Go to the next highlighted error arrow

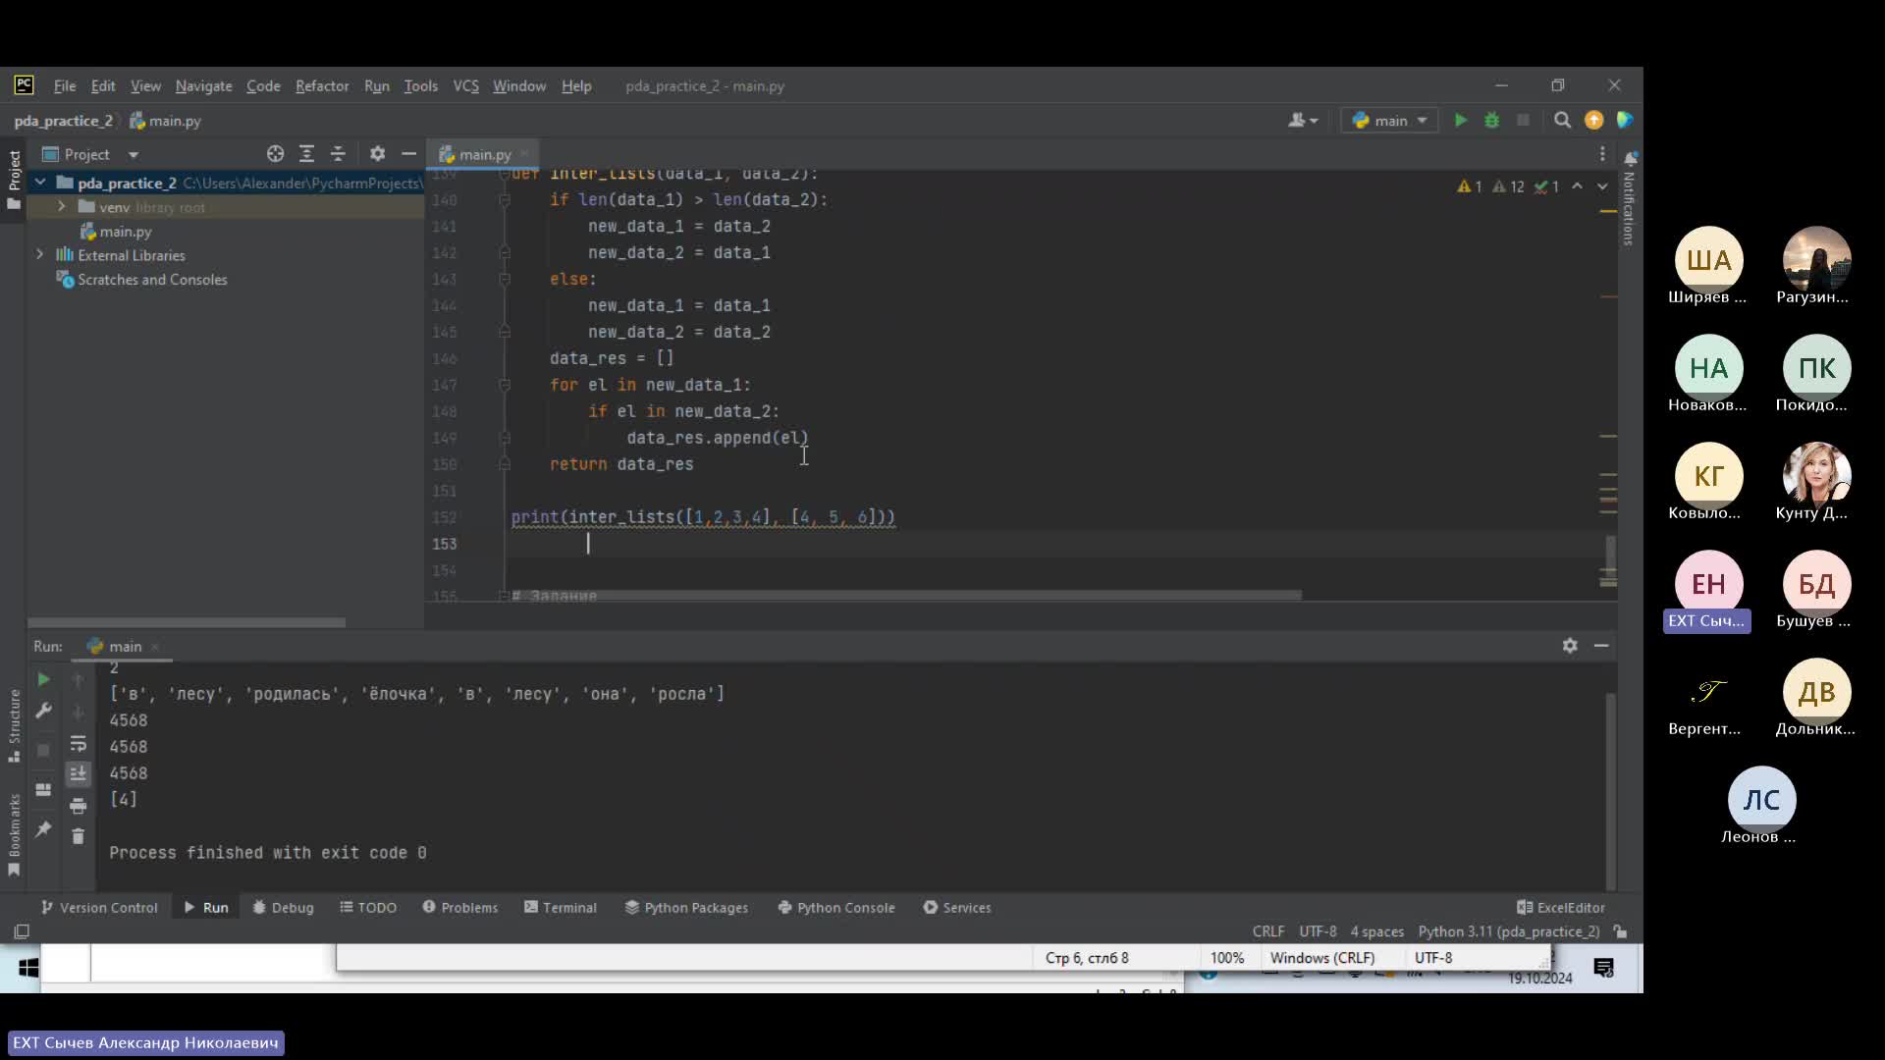1602,186
